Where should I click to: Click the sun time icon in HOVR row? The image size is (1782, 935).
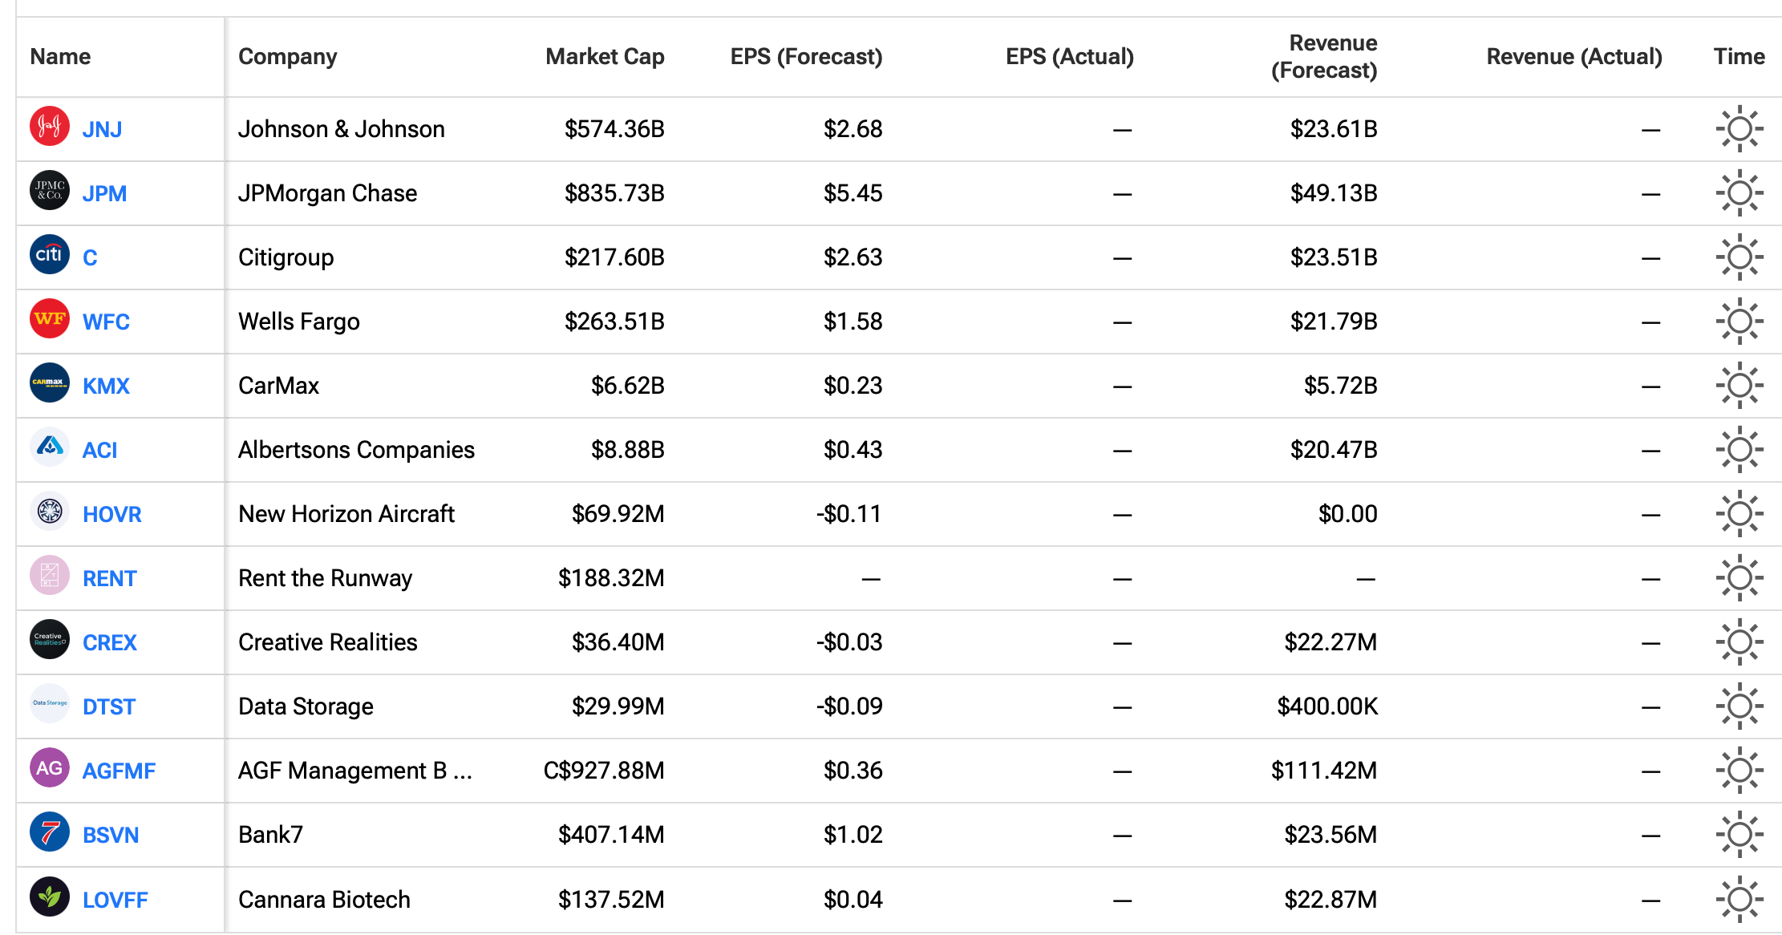[x=1739, y=513]
